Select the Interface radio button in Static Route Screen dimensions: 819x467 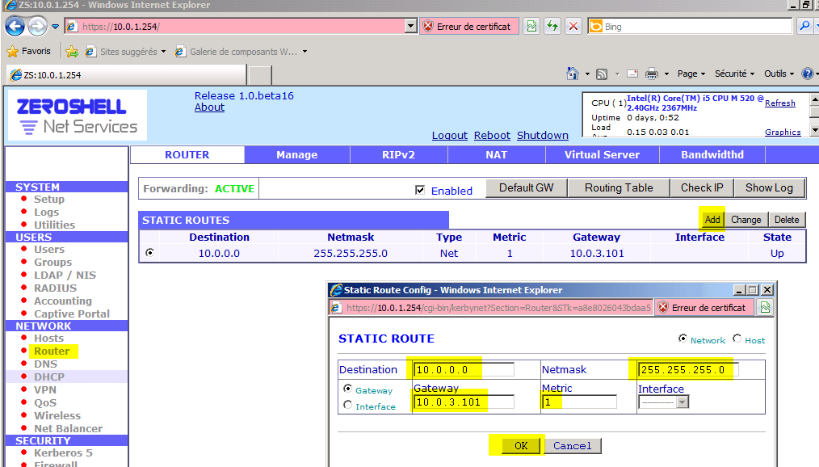coord(348,405)
